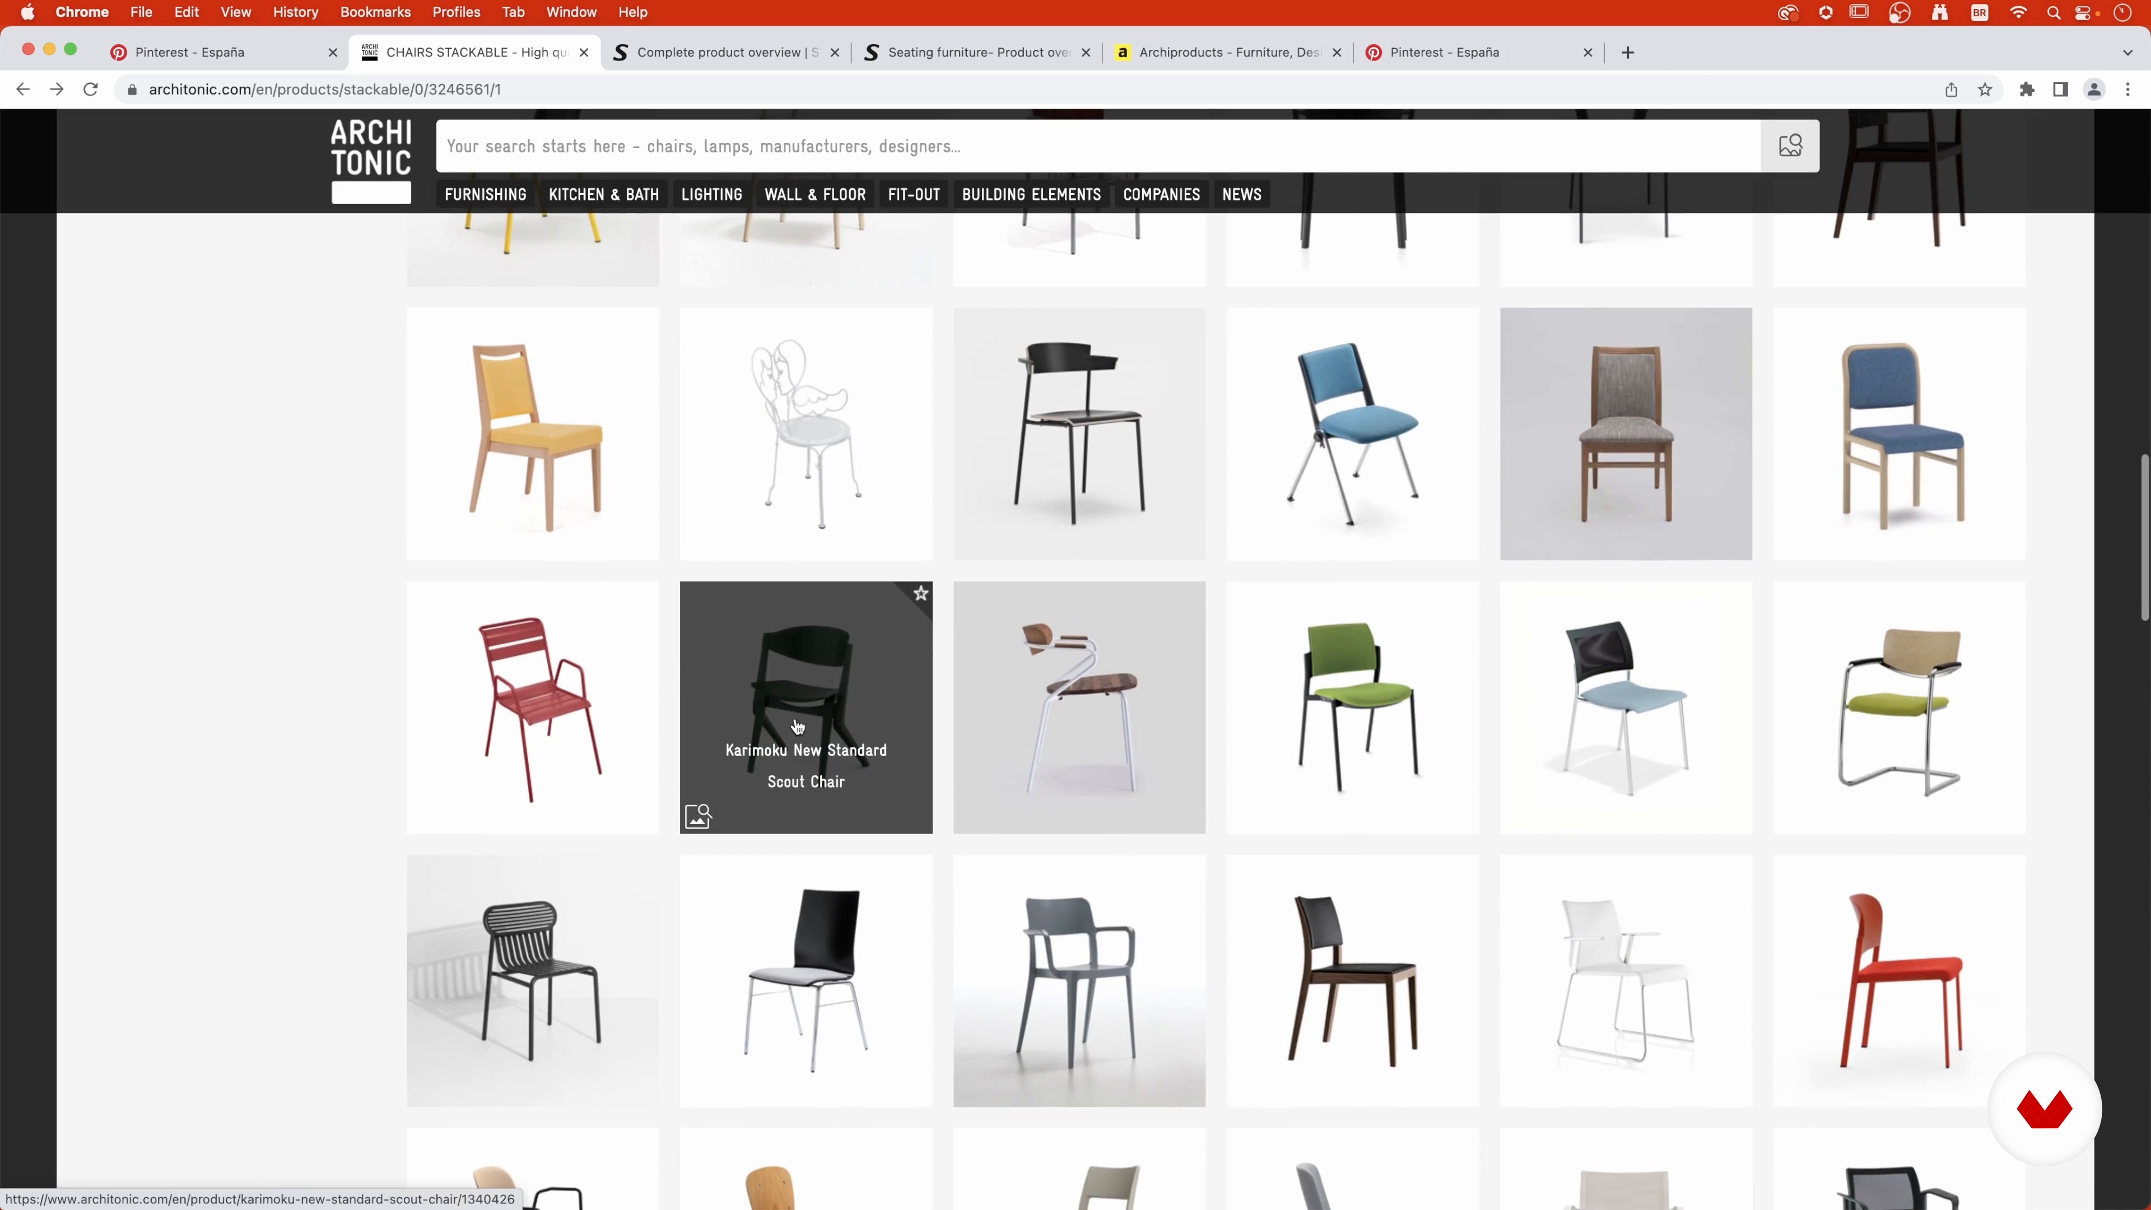Screen dimensions: 2151x1210
Task: Go back to previous page
Action: pyautogui.click(x=22, y=90)
